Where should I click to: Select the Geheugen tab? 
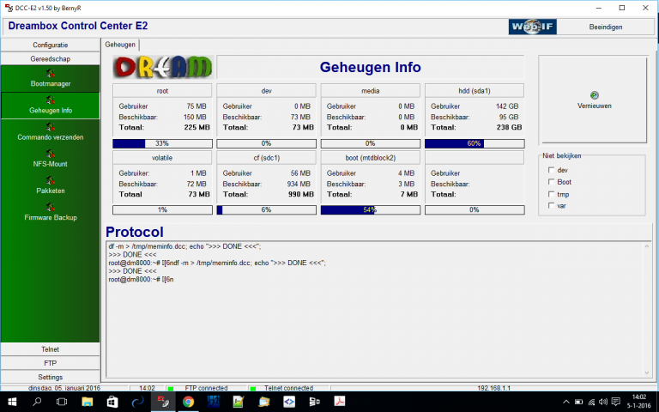pos(119,44)
